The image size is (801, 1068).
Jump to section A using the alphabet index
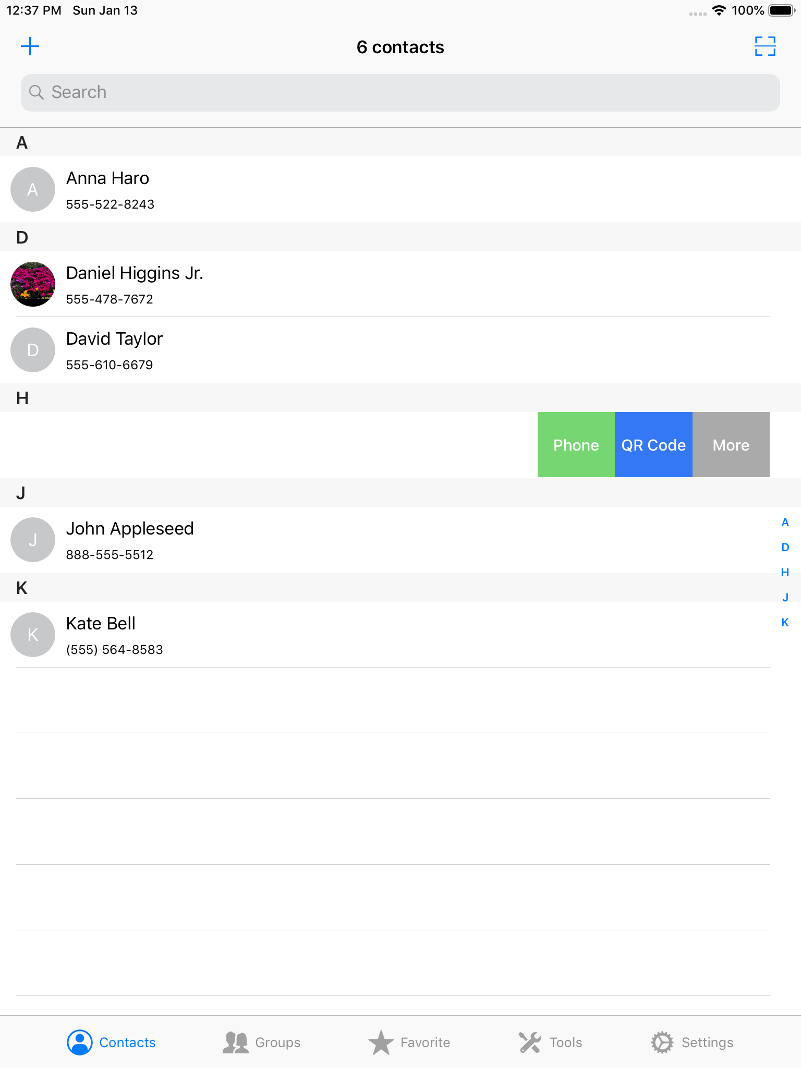[785, 522]
